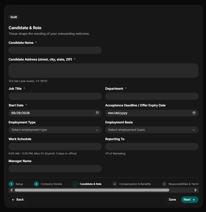Click the Back button
The image size is (206, 212).
(x=18, y=200)
